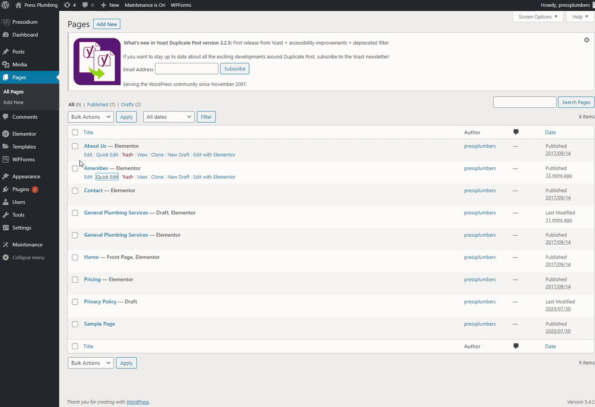
Task: Open comments bubble icon in admin bar
Action: (85, 5)
